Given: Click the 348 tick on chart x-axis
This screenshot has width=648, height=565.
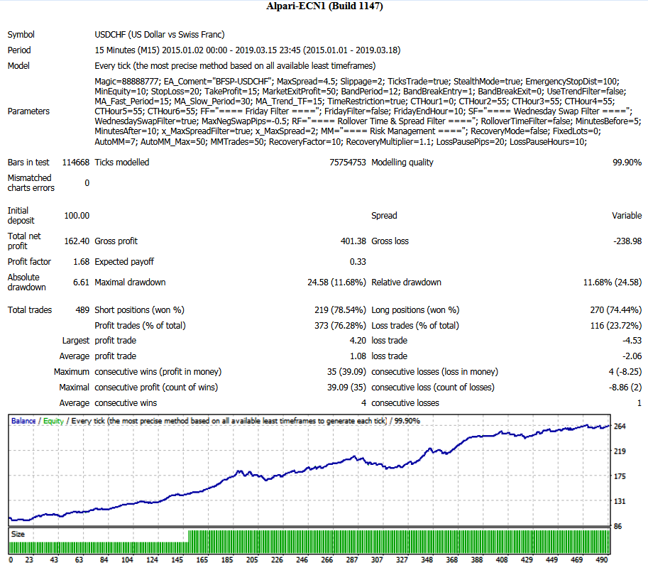Looking at the screenshot, I should click(x=427, y=560).
